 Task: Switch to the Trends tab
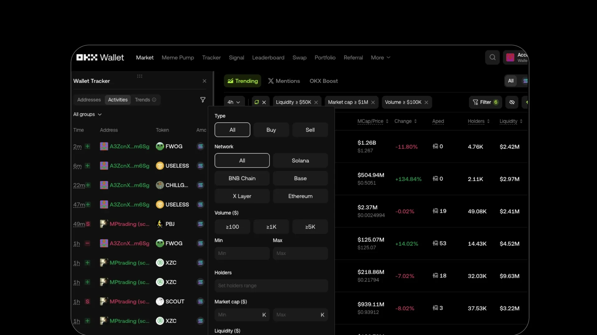click(142, 100)
